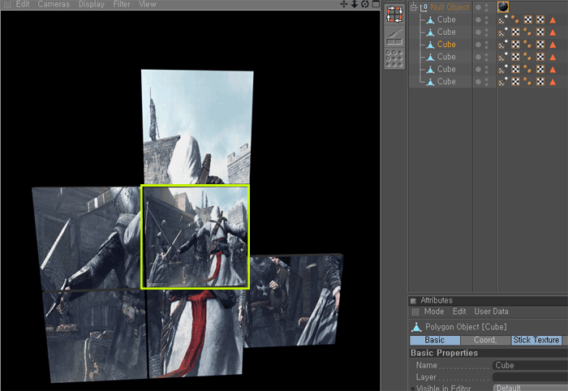Select the last Cube in the tree

click(x=446, y=81)
